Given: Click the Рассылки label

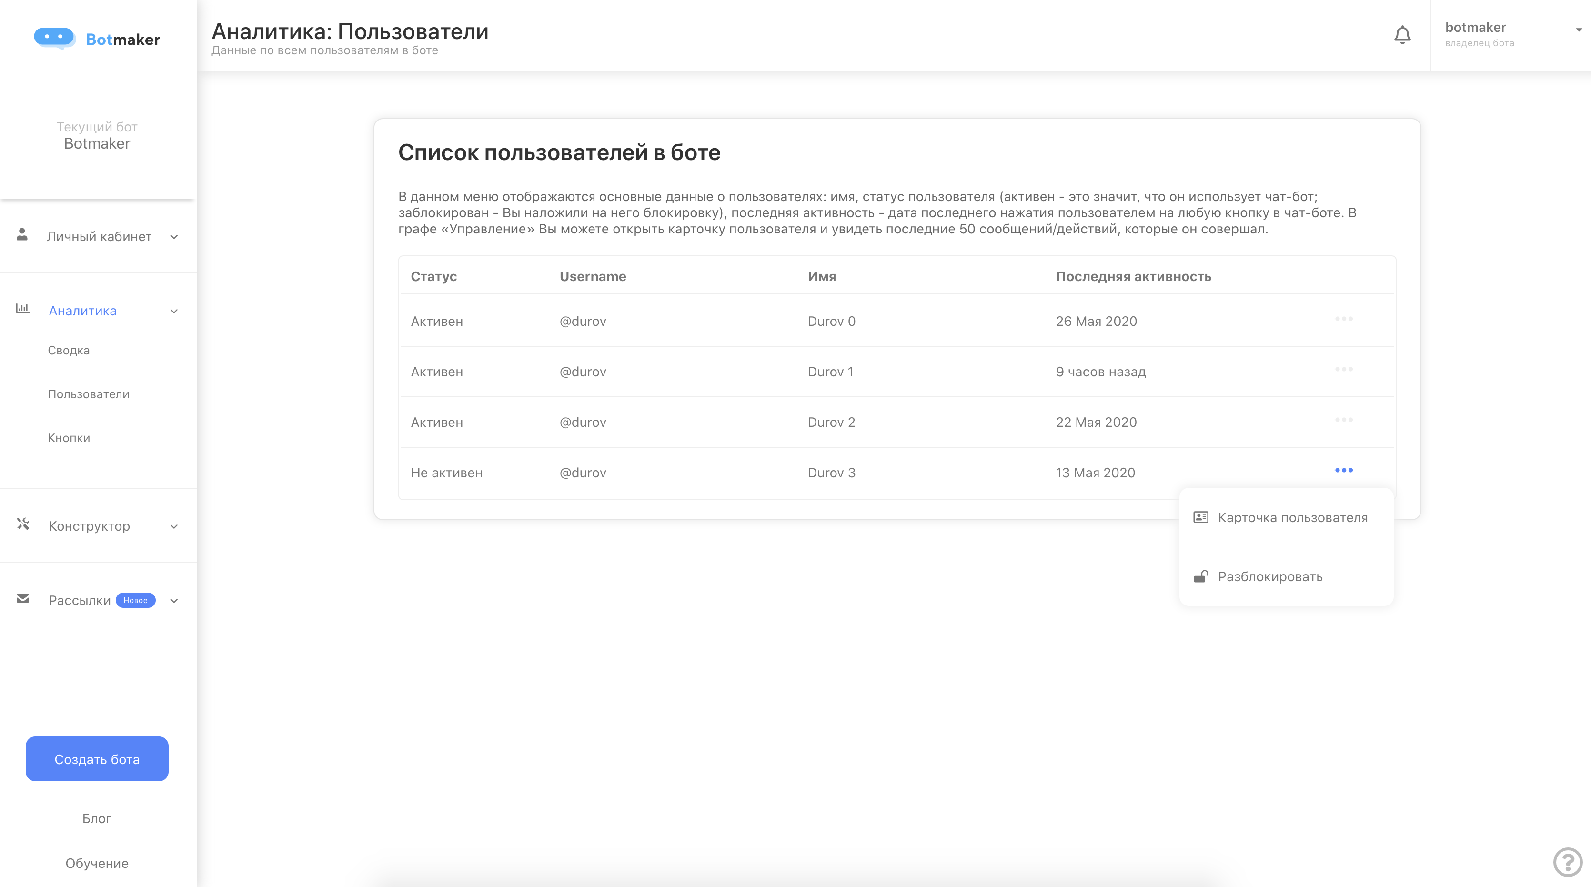Looking at the screenshot, I should click(x=80, y=600).
